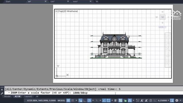The width and height of the screenshot is (183, 103).
Task: Open snap mode settings dropdown arrow
Action: click(76, 100)
